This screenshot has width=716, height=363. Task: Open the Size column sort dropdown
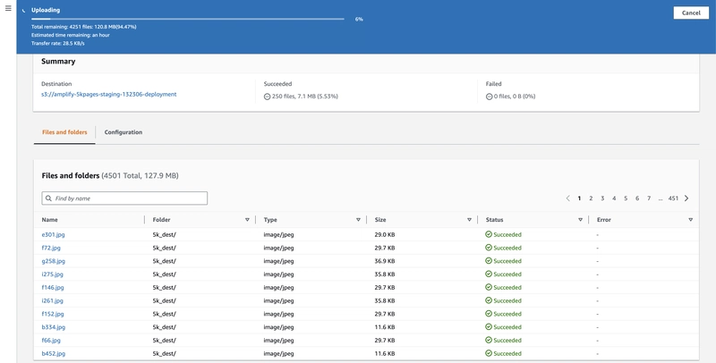point(469,220)
